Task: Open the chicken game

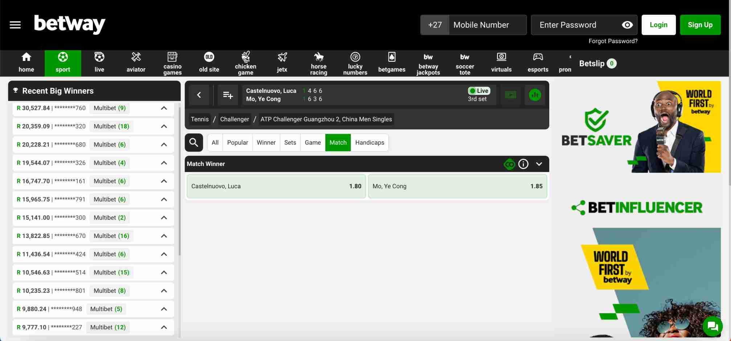Action: click(x=246, y=63)
